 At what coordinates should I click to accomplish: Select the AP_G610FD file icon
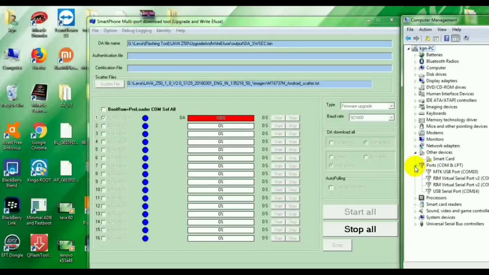pos(66,171)
